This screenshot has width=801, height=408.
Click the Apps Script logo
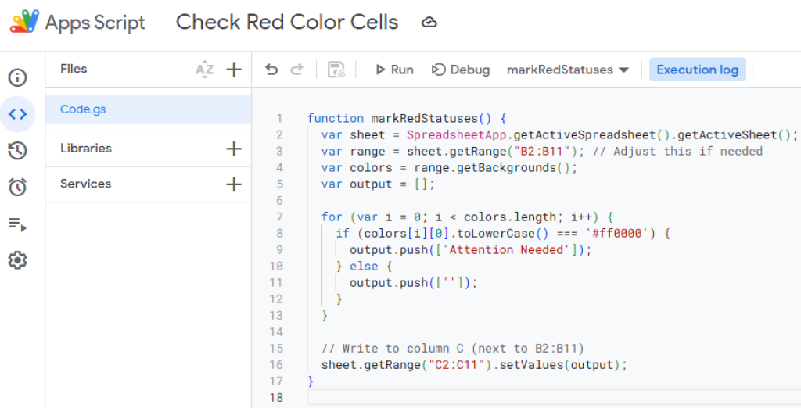click(x=23, y=22)
